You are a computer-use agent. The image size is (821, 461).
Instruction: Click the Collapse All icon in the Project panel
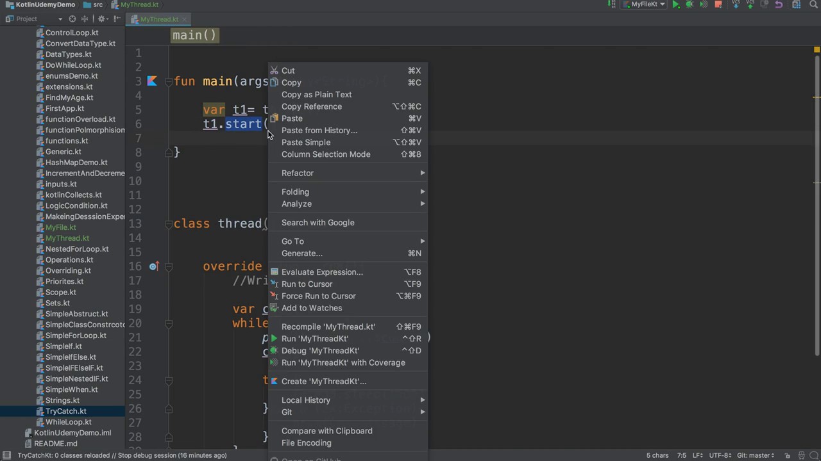click(x=85, y=19)
